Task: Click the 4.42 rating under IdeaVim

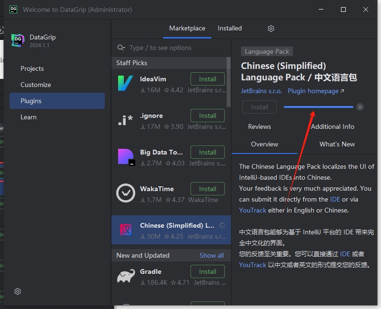Action: [x=174, y=90]
